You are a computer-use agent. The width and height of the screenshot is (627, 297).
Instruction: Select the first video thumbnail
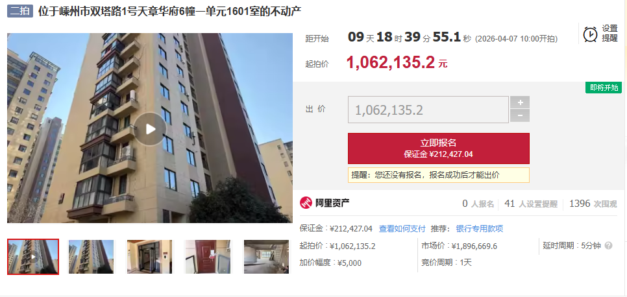[33, 257]
